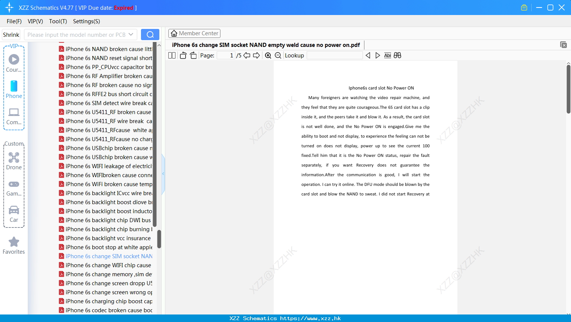Click the blue search button

(x=150, y=35)
